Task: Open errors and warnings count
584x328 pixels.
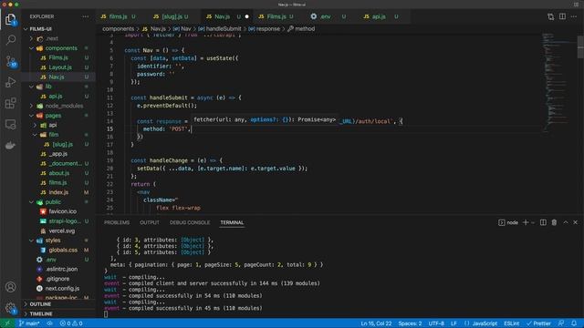Action: (x=71, y=323)
